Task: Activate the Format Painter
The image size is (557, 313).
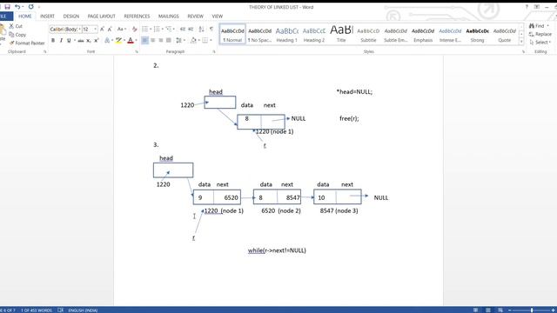Action: [27, 43]
